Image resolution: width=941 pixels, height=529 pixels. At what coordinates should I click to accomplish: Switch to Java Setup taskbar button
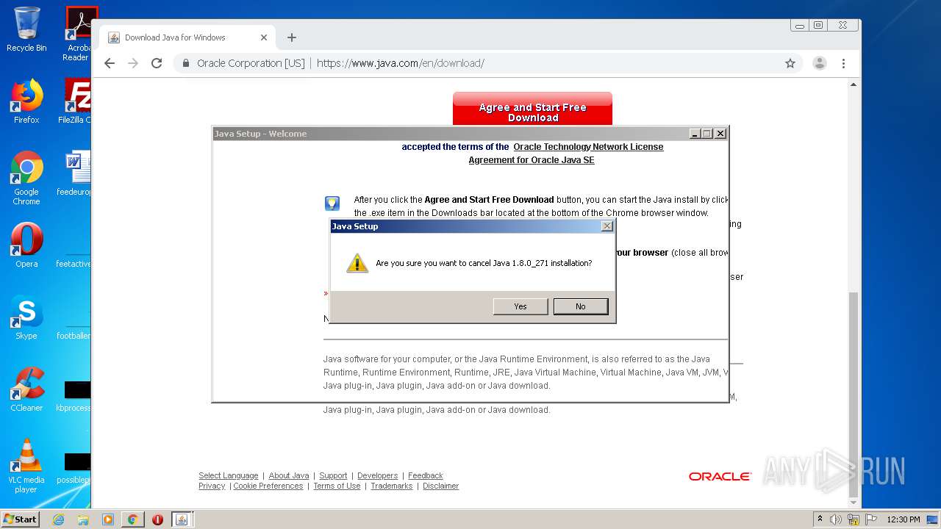click(x=181, y=519)
